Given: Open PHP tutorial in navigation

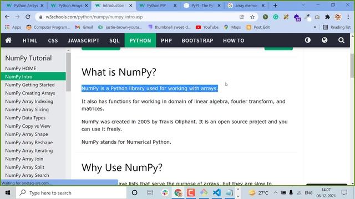Looking at the screenshot, I should click(x=166, y=40).
